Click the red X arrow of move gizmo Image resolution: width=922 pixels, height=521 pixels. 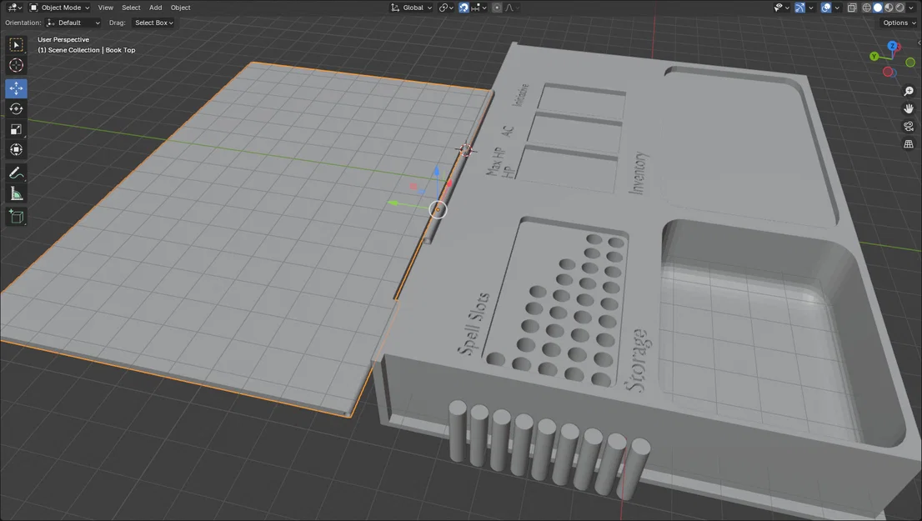[450, 184]
